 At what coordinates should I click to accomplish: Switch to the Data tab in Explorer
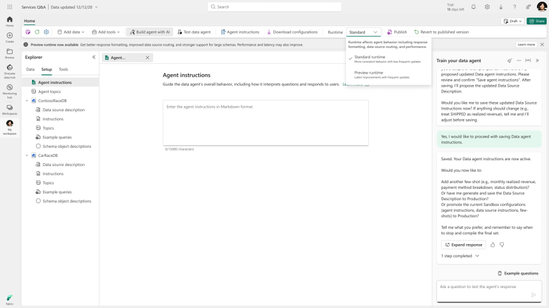(30, 69)
